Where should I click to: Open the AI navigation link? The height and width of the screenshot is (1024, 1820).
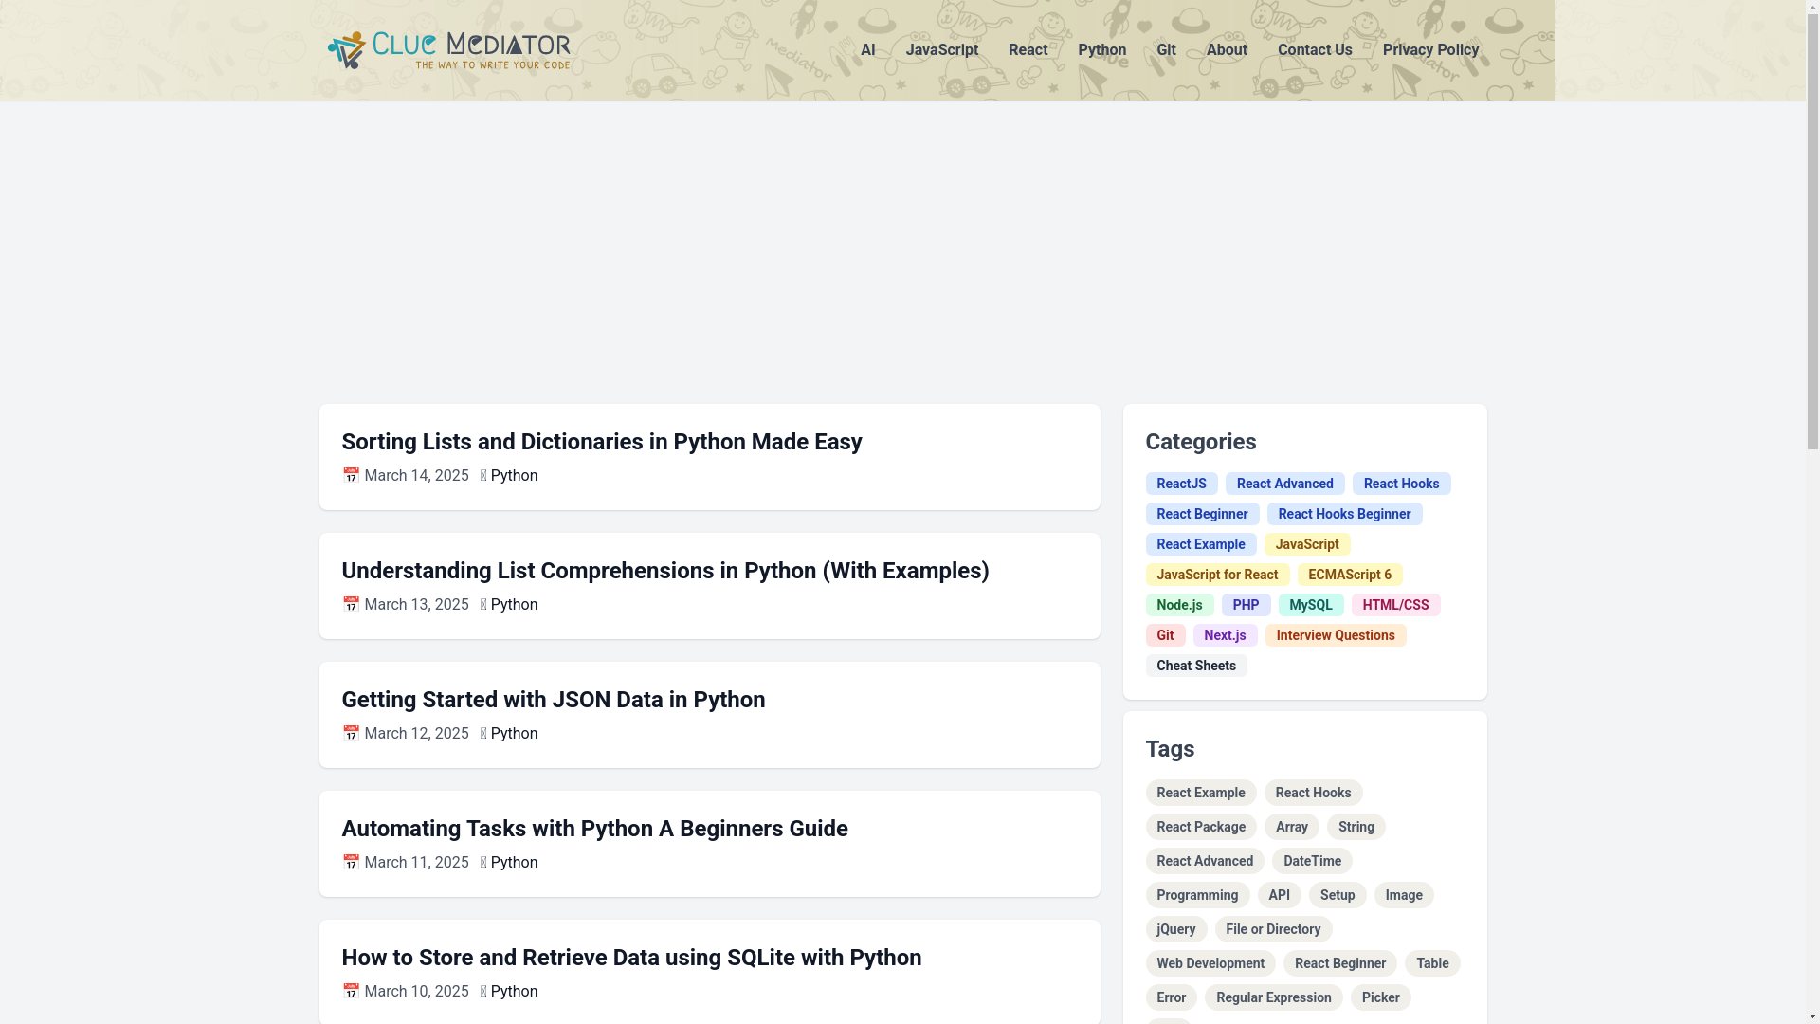point(867,50)
